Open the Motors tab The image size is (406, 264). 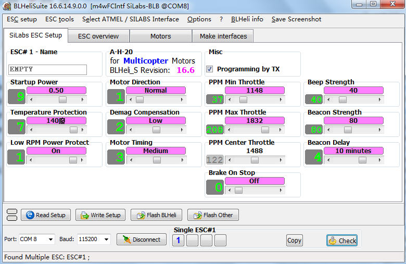click(160, 36)
